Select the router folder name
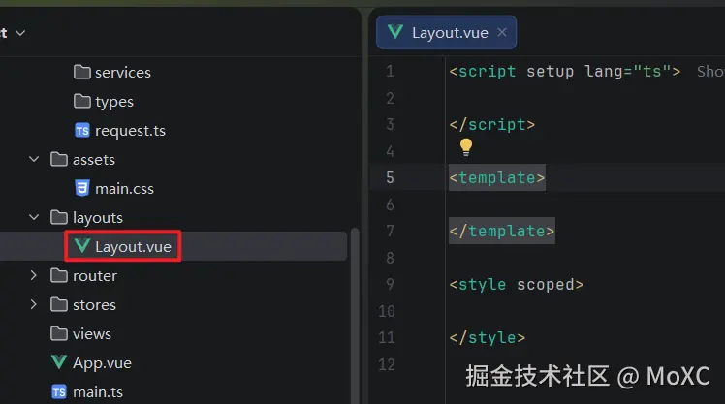Image resolution: width=725 pixels, height=404 pixels. pyautogui.click(x=95, y=276)
